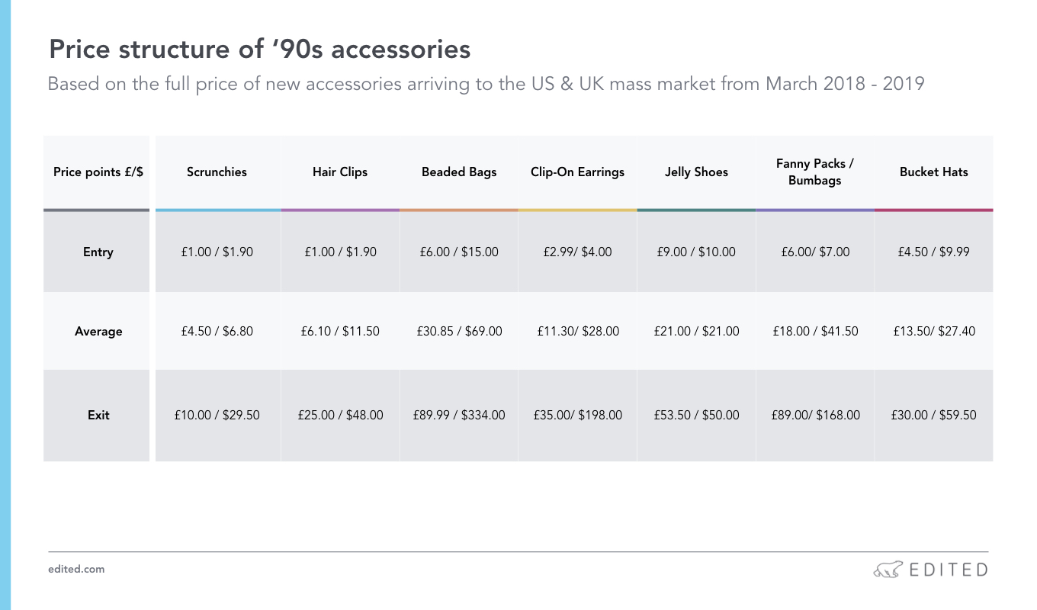Select the Scrunchies column header

pyautogui.click(x=217, y=172)
